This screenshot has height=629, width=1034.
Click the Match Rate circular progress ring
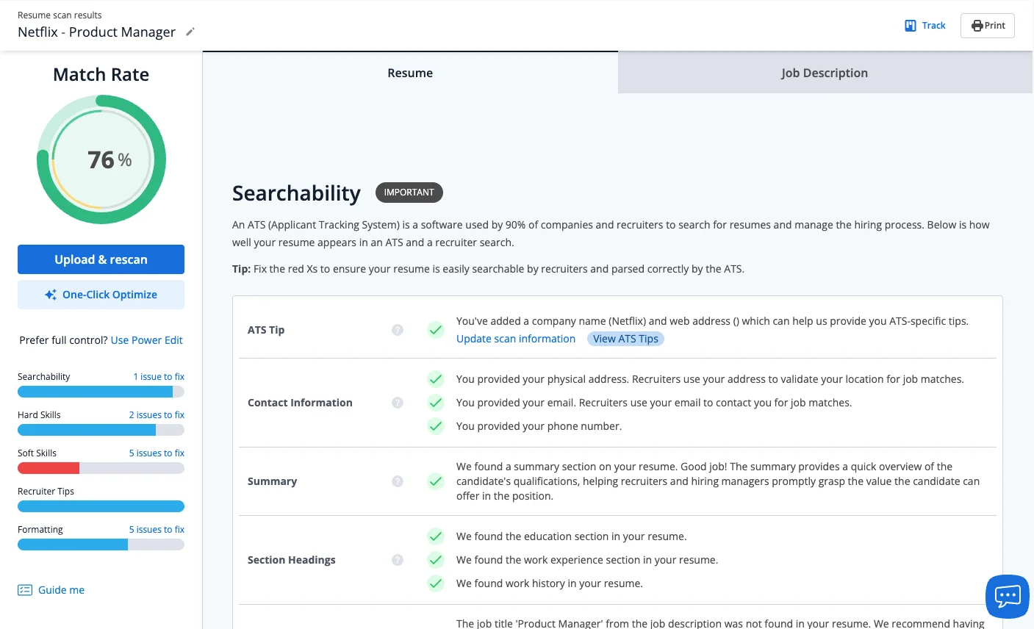coord(101,159)
